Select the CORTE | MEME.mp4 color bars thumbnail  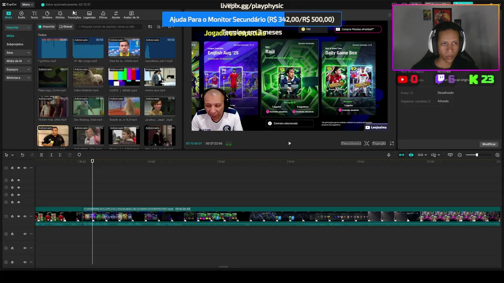tap(124, 77)
